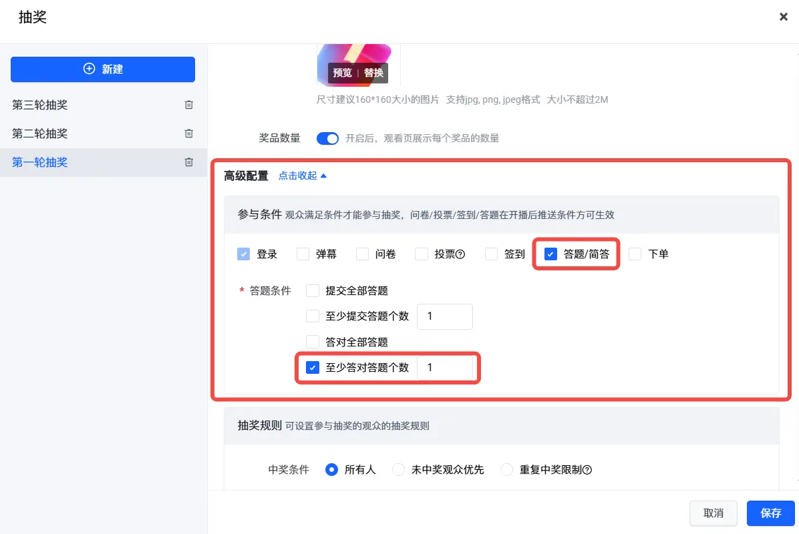The image size is (799, 534).
Task: Collapse advanced config via 点击收起
Action: pos(302,176)
